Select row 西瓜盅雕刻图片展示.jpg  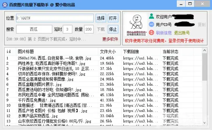(103, 85)
